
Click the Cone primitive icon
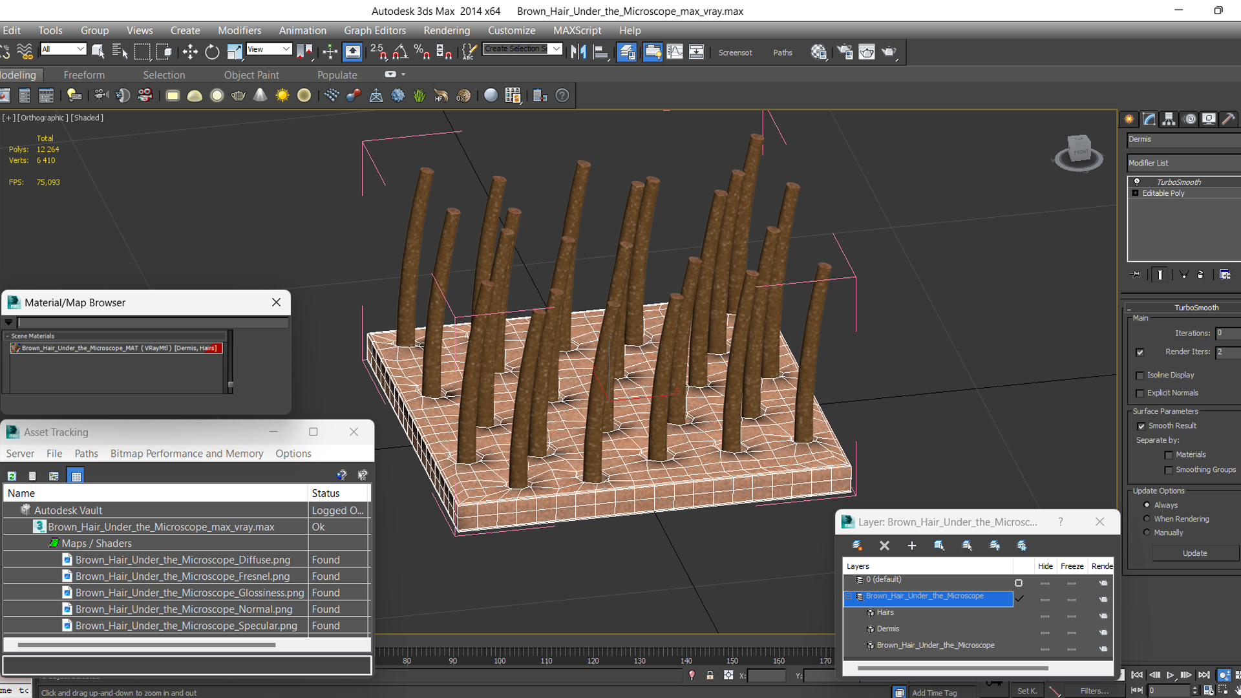click(x=260, y=96)
